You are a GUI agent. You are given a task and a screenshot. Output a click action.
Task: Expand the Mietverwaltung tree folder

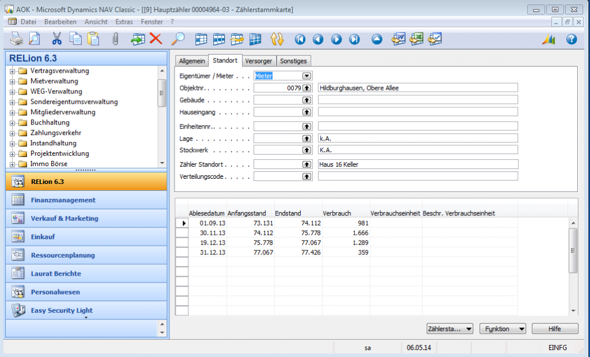[13, 81]
